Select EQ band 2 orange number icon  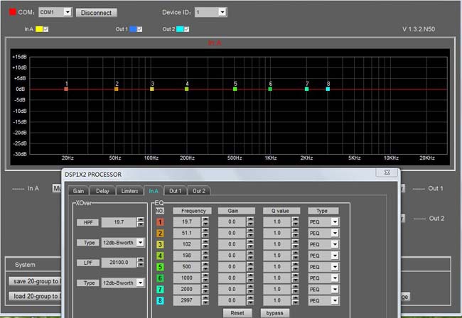(x=160, y=234)
